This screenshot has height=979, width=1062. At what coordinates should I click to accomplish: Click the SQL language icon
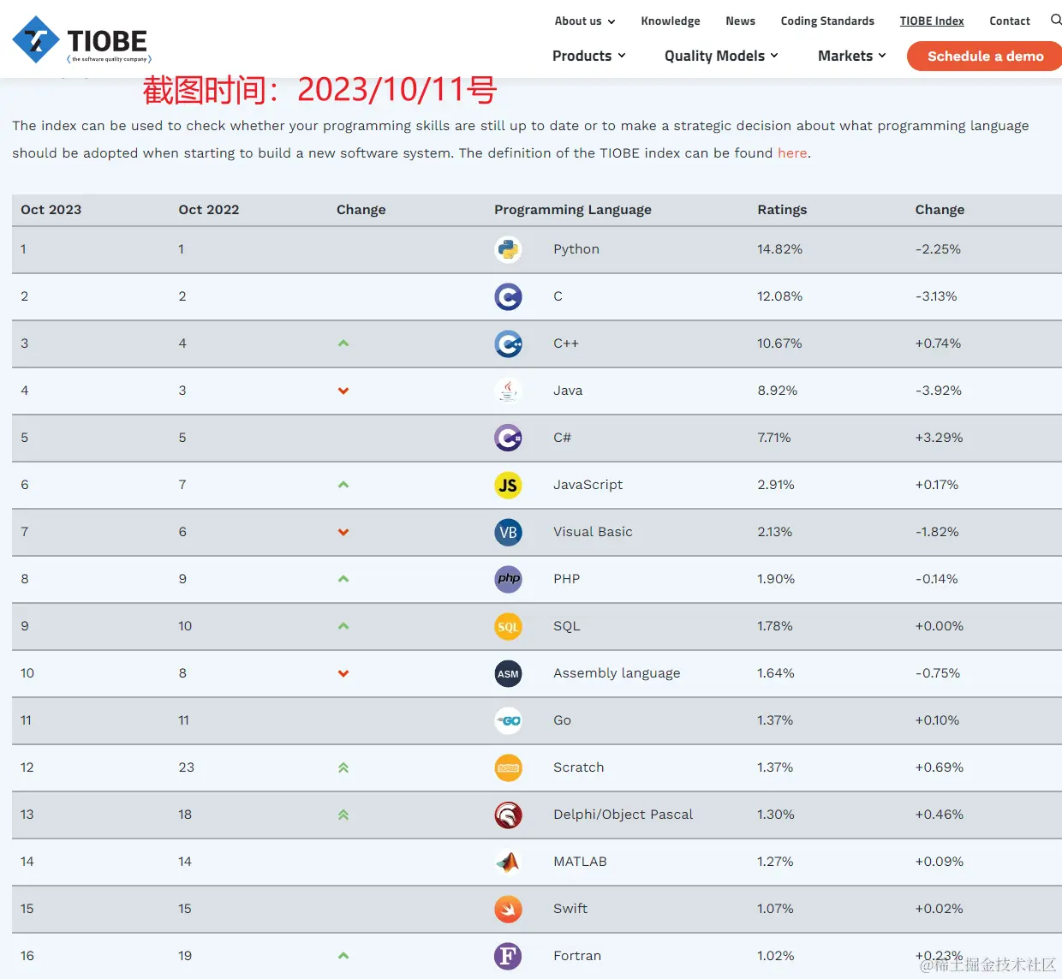coord(508,626)
